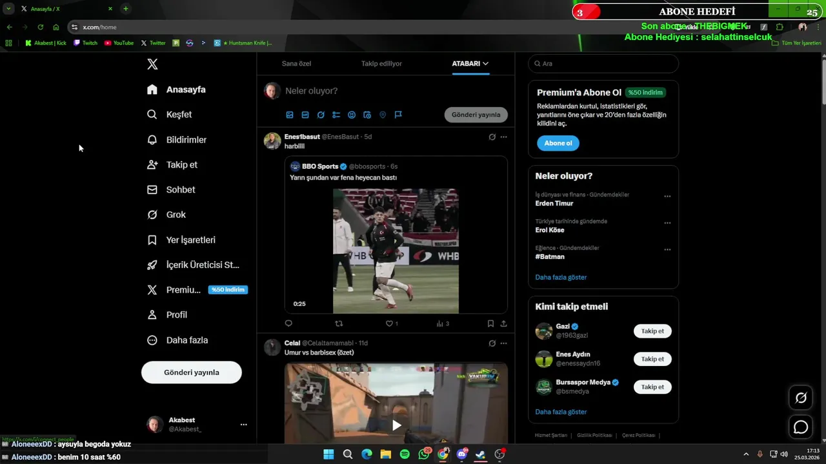Show more trends via Daha fazla göster
This screenshot has width=826, height=464.
click(x=561, y=277)
